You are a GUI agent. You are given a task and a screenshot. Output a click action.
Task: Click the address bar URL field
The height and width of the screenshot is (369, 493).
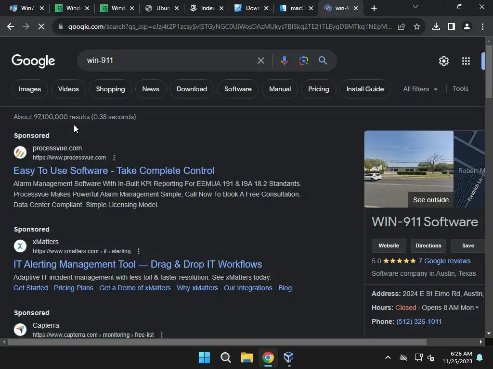pyautogui.click(x=230, y=27)
